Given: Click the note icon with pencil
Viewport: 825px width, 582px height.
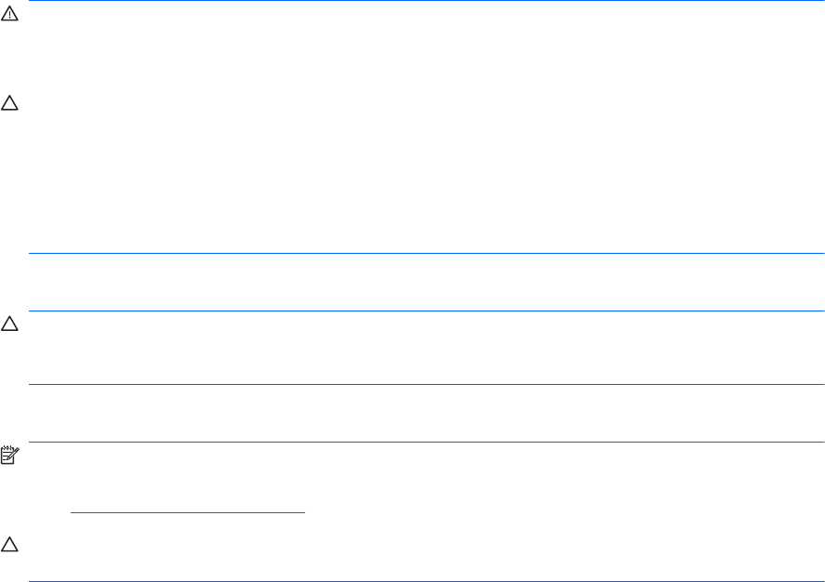Looking at the screenshot, I should [7, 453].
